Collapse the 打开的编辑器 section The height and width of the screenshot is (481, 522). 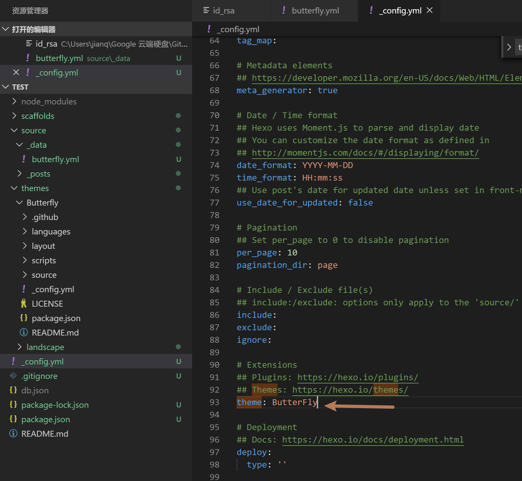[x=96, y=29]
